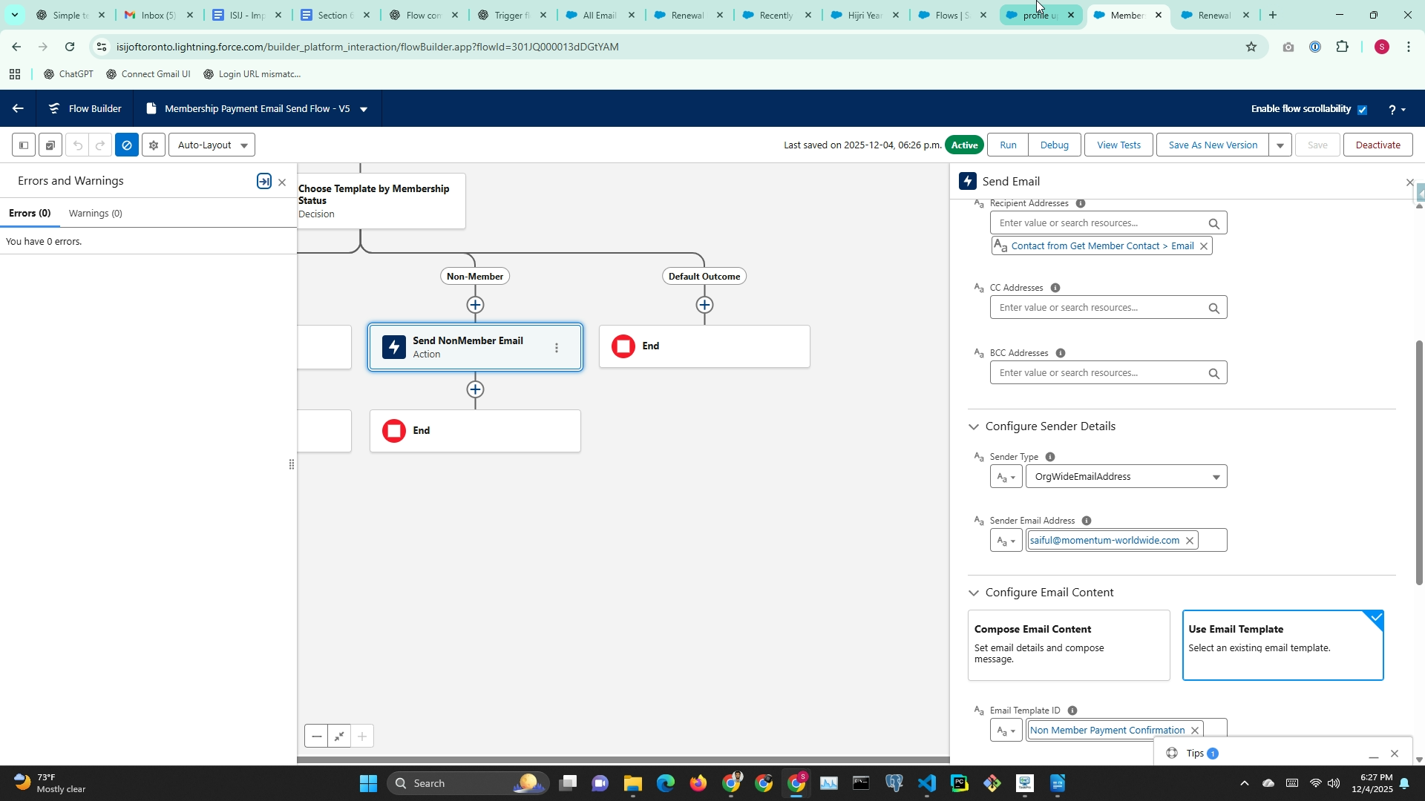Viewport: 1425px width, 801px height.
Task: Add element below Non-Member outcome
Action: point(475,305)
